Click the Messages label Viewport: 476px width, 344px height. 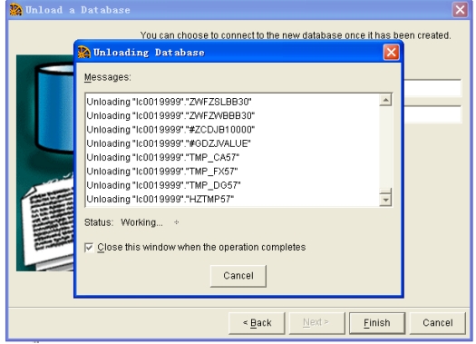pyautogui.click(x=108, y=77)
